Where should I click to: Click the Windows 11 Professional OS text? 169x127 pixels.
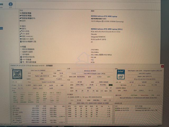point(138,98)
